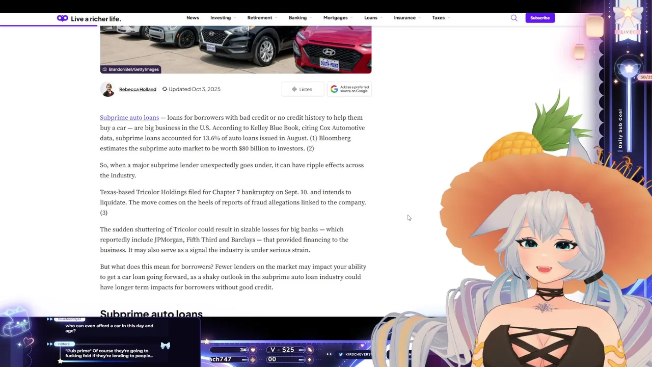Click Add as preferred source on Google

(349, 89)
